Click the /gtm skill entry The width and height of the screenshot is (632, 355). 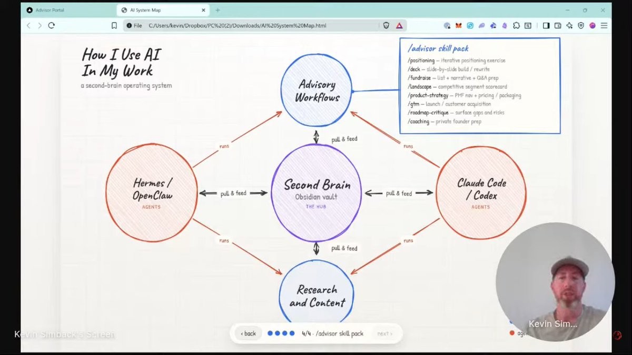pyautogui.click(x=449, y=104)
